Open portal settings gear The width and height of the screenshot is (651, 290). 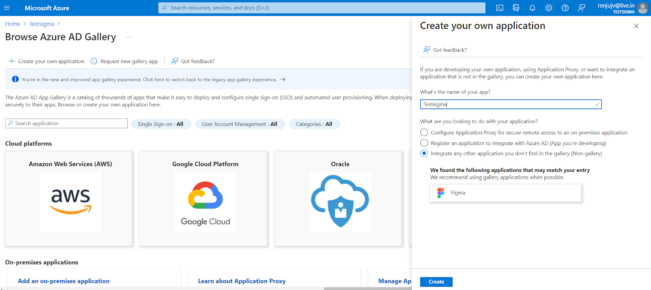[x=548, y=8]
